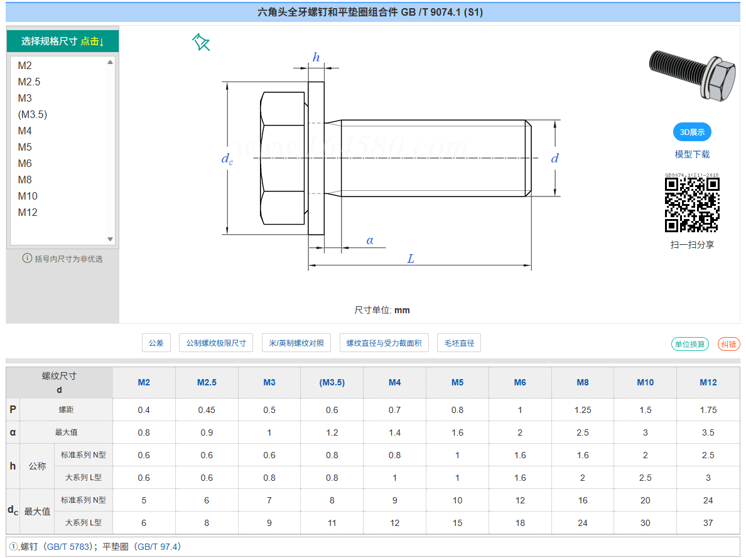Click the M5 column header
Screen dimensions: 746x558
click(457, 382)
